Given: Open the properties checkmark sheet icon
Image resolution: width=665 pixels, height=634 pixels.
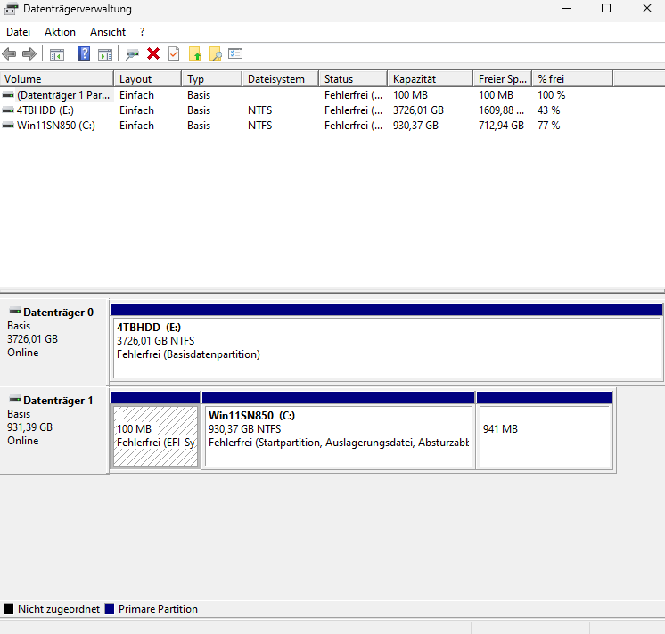Looking at the screenshot, I should pyautogui.click(x=174, y=53).
